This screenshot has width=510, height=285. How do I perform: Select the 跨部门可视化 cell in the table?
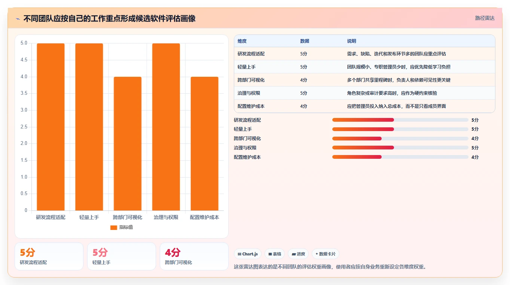251,80
